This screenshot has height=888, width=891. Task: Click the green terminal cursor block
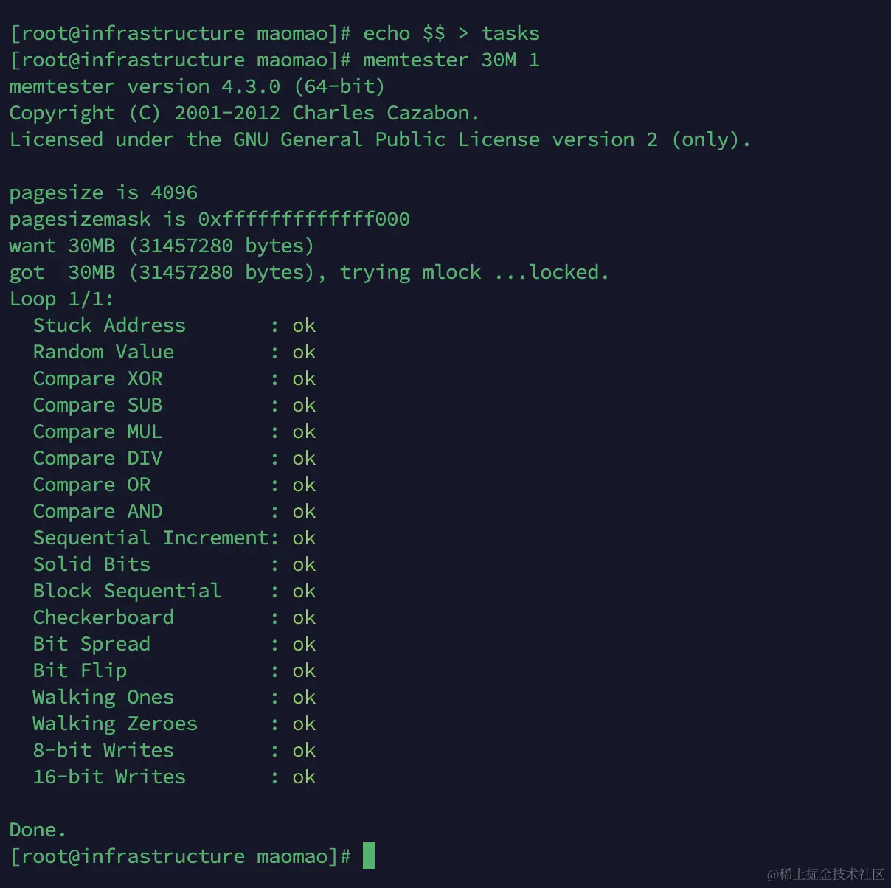(369, 856)
